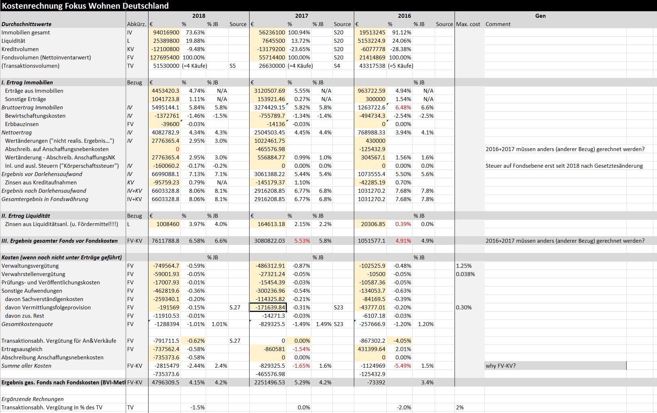Select the 2017 Immobilien value 56236100
The height and width of the screenshot is (413, 657).
click(x=268, y=33)
